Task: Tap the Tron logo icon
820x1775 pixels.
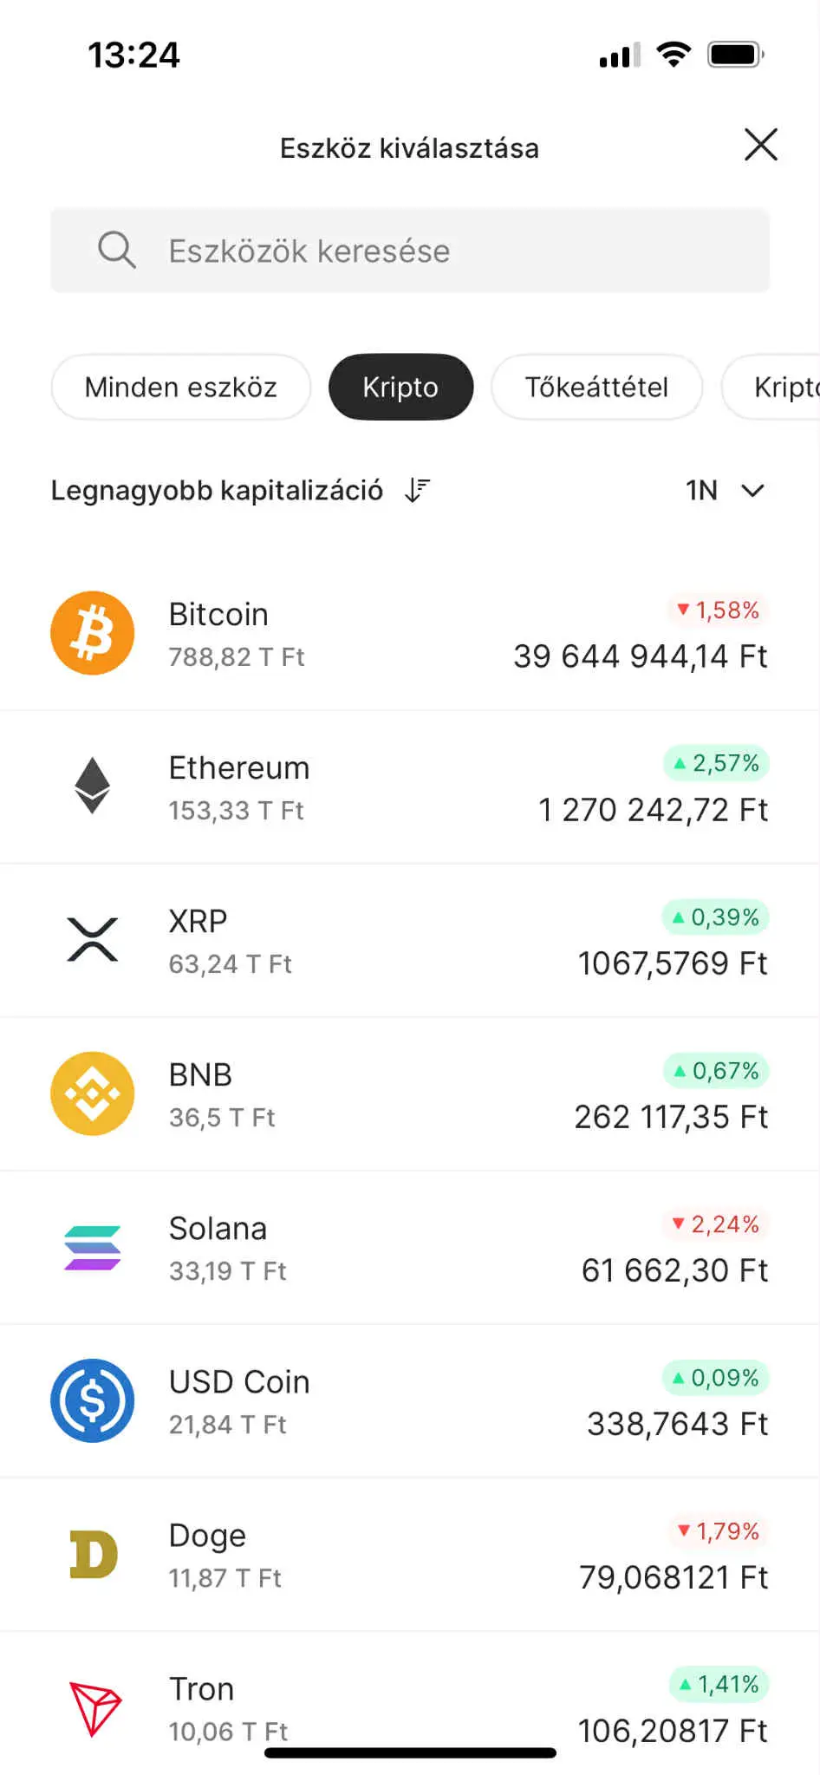Action: tap(94, 1708)
